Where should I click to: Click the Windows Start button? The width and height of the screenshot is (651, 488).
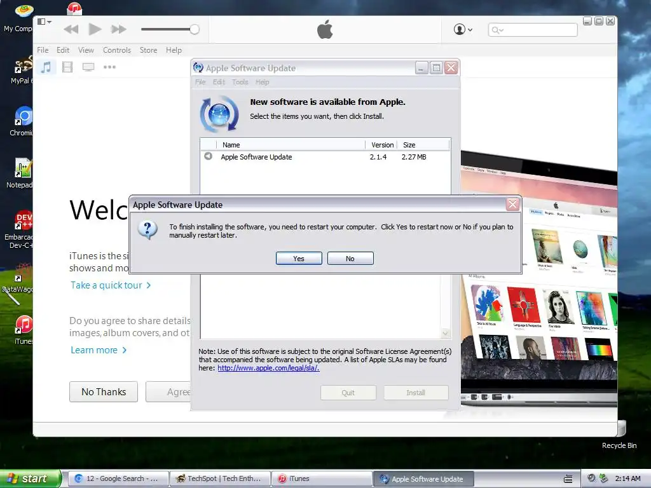[30, 478]
